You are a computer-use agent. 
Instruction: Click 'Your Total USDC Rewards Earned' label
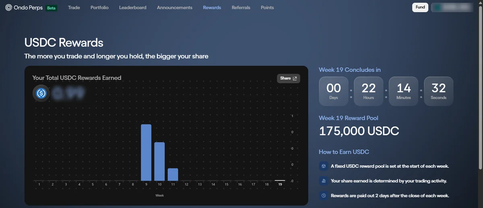tap(77, 78)
